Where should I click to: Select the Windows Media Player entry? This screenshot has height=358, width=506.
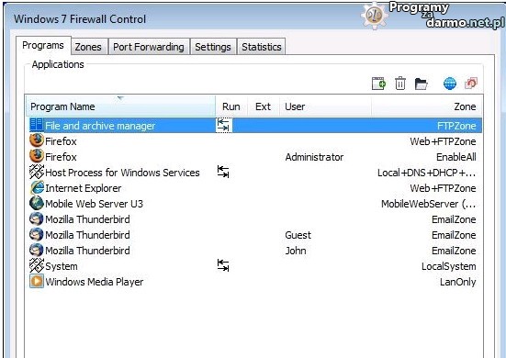[95, 282]
